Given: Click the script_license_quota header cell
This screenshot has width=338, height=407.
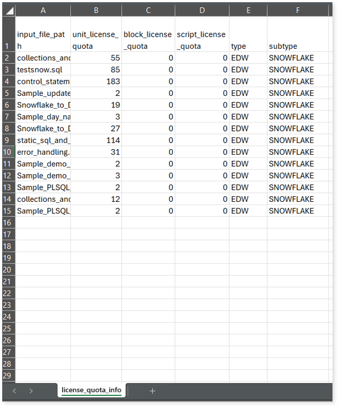Looking at the screenshot, I should 202,40.
